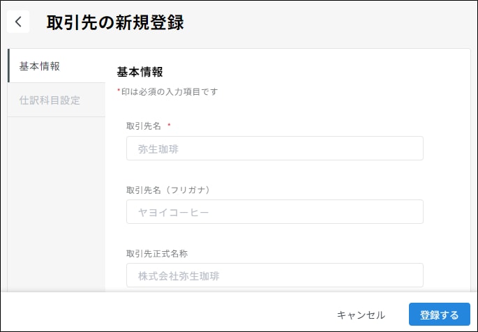Viewport: 478px width, 332px height.
Task: Click the 基本情報 section heading
Action: click(x=140, y=72)
